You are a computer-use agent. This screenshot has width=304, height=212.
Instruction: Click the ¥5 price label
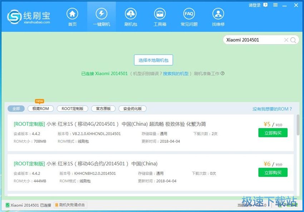pyautogui.click(x=267, y=124)
